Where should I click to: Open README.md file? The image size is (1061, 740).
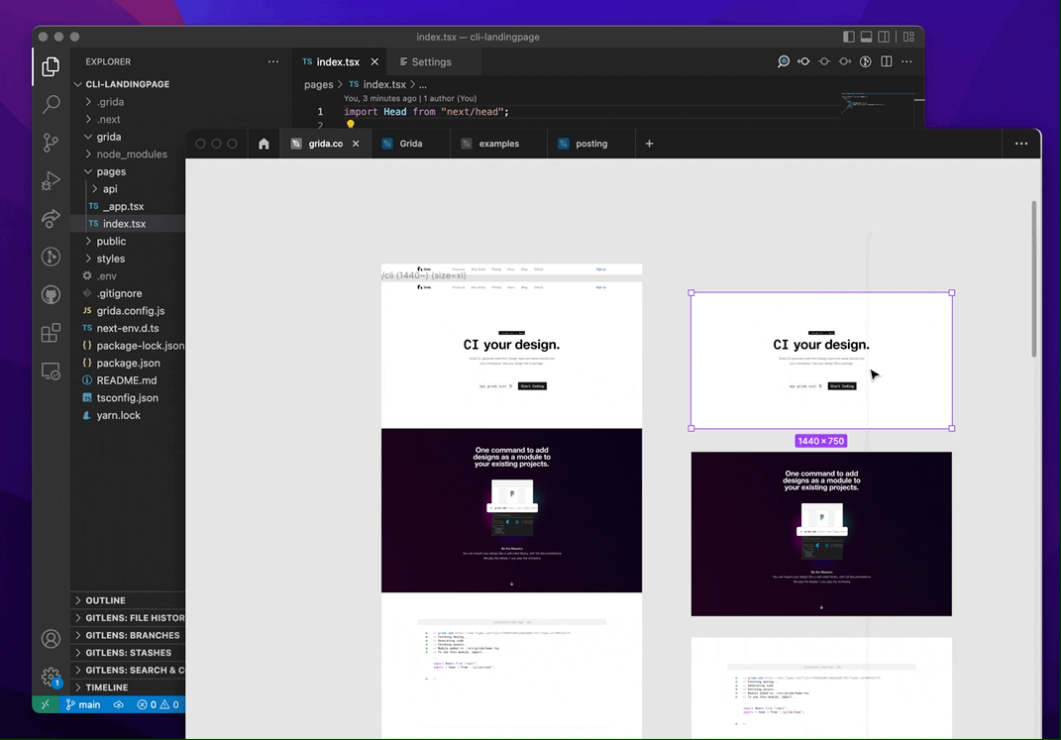[127, 380]
